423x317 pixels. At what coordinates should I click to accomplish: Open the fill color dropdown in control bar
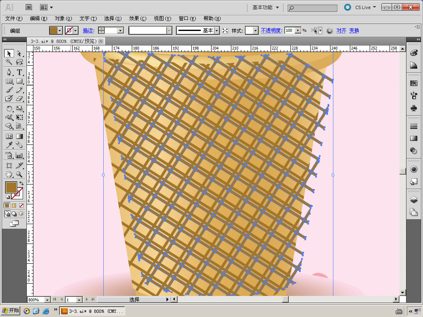click(x=60, y=31)
